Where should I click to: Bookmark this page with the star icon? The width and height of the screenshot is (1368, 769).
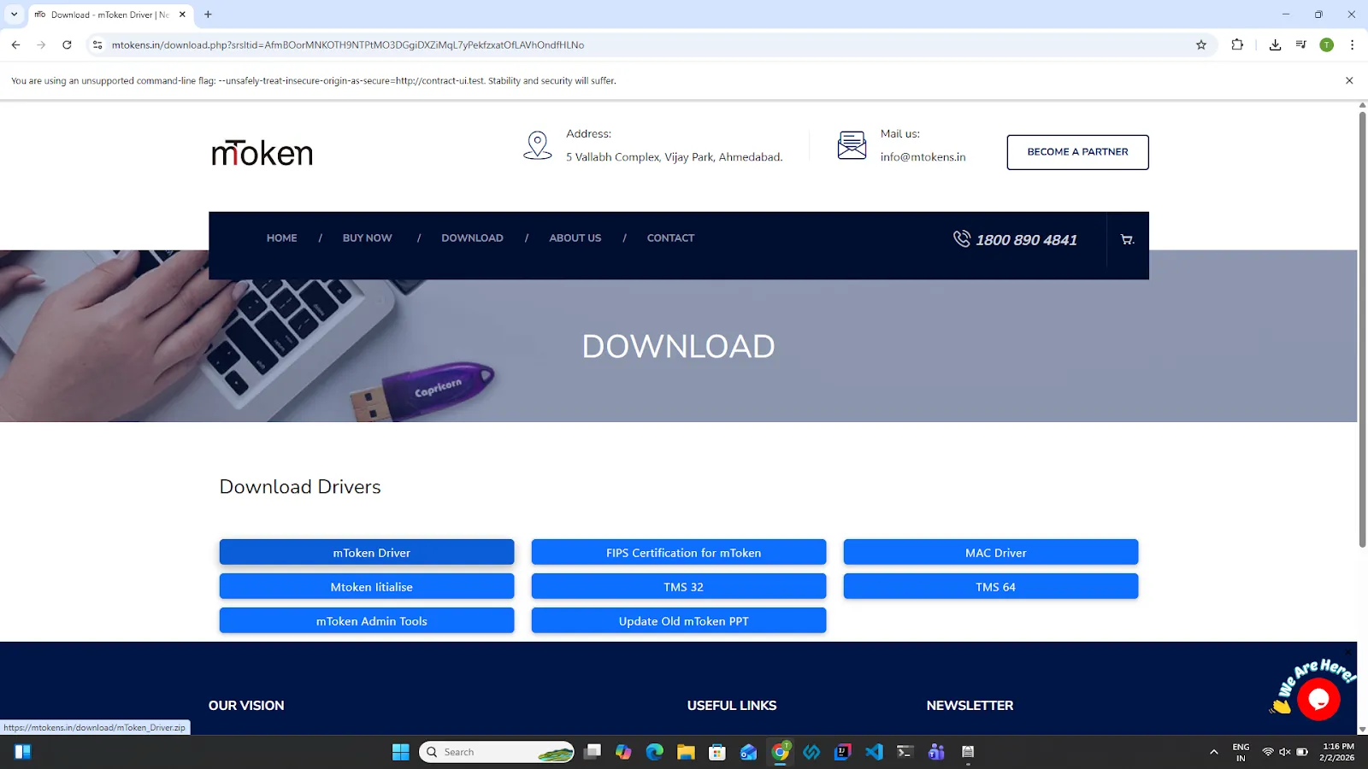click(x=1201, y=45)
